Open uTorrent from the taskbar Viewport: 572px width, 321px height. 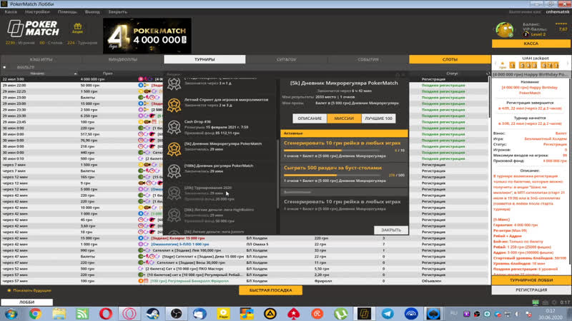point(340,313)
